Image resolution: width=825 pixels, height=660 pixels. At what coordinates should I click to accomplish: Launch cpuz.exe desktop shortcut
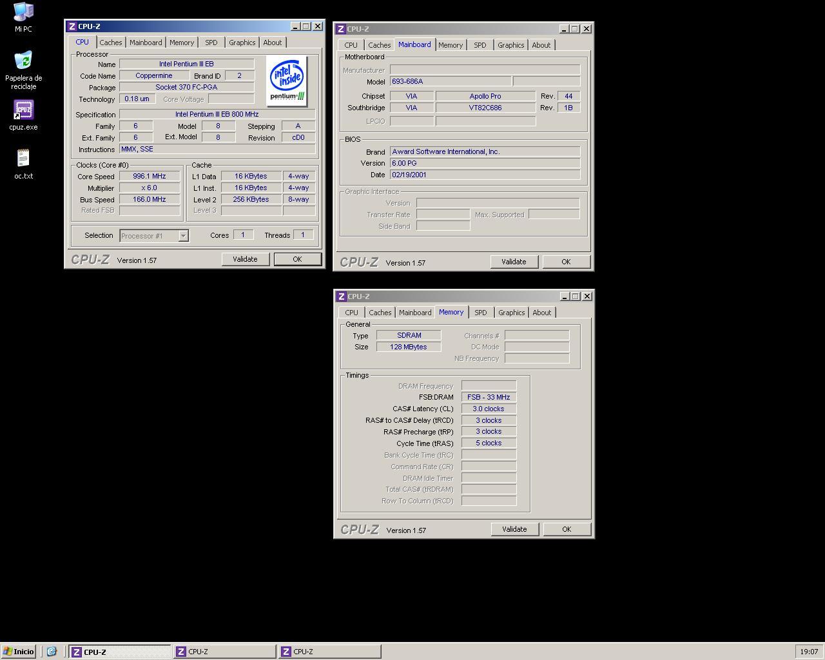coord(23,115)
